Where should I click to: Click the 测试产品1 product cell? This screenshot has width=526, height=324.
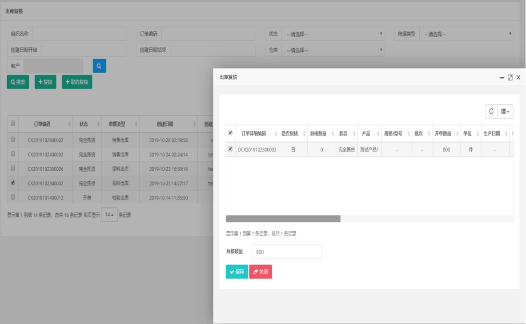[369, 150]
